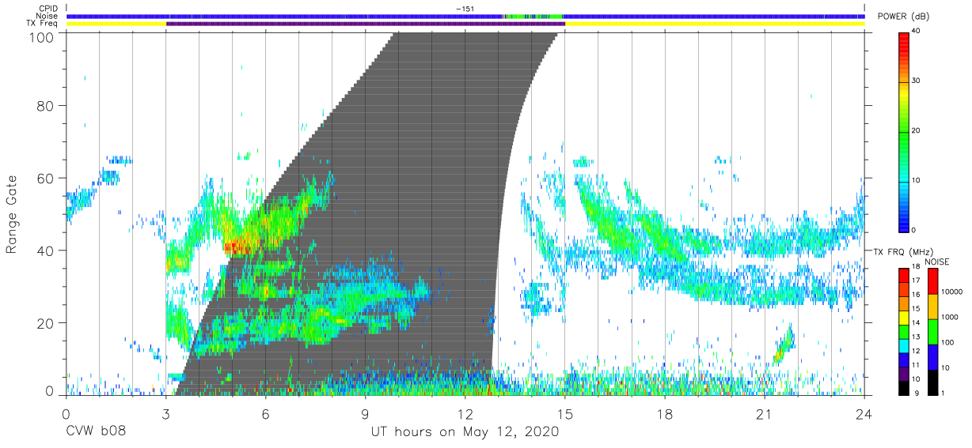Click UT hour axis tick 21
The image size is (972, 448).
point(764,413)
